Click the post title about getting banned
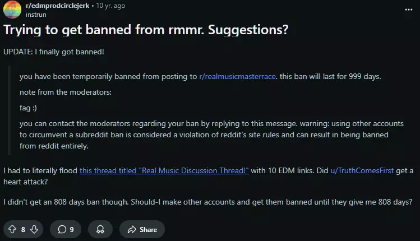420x241 pixels. [x=146, y=30]
